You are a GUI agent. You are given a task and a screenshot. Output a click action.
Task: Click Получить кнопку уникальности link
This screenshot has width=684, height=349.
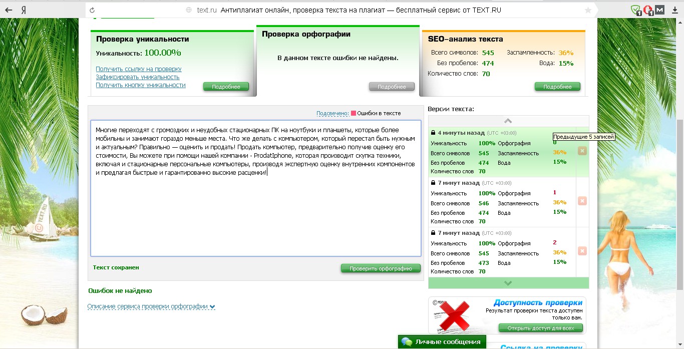tap(141, 85)
